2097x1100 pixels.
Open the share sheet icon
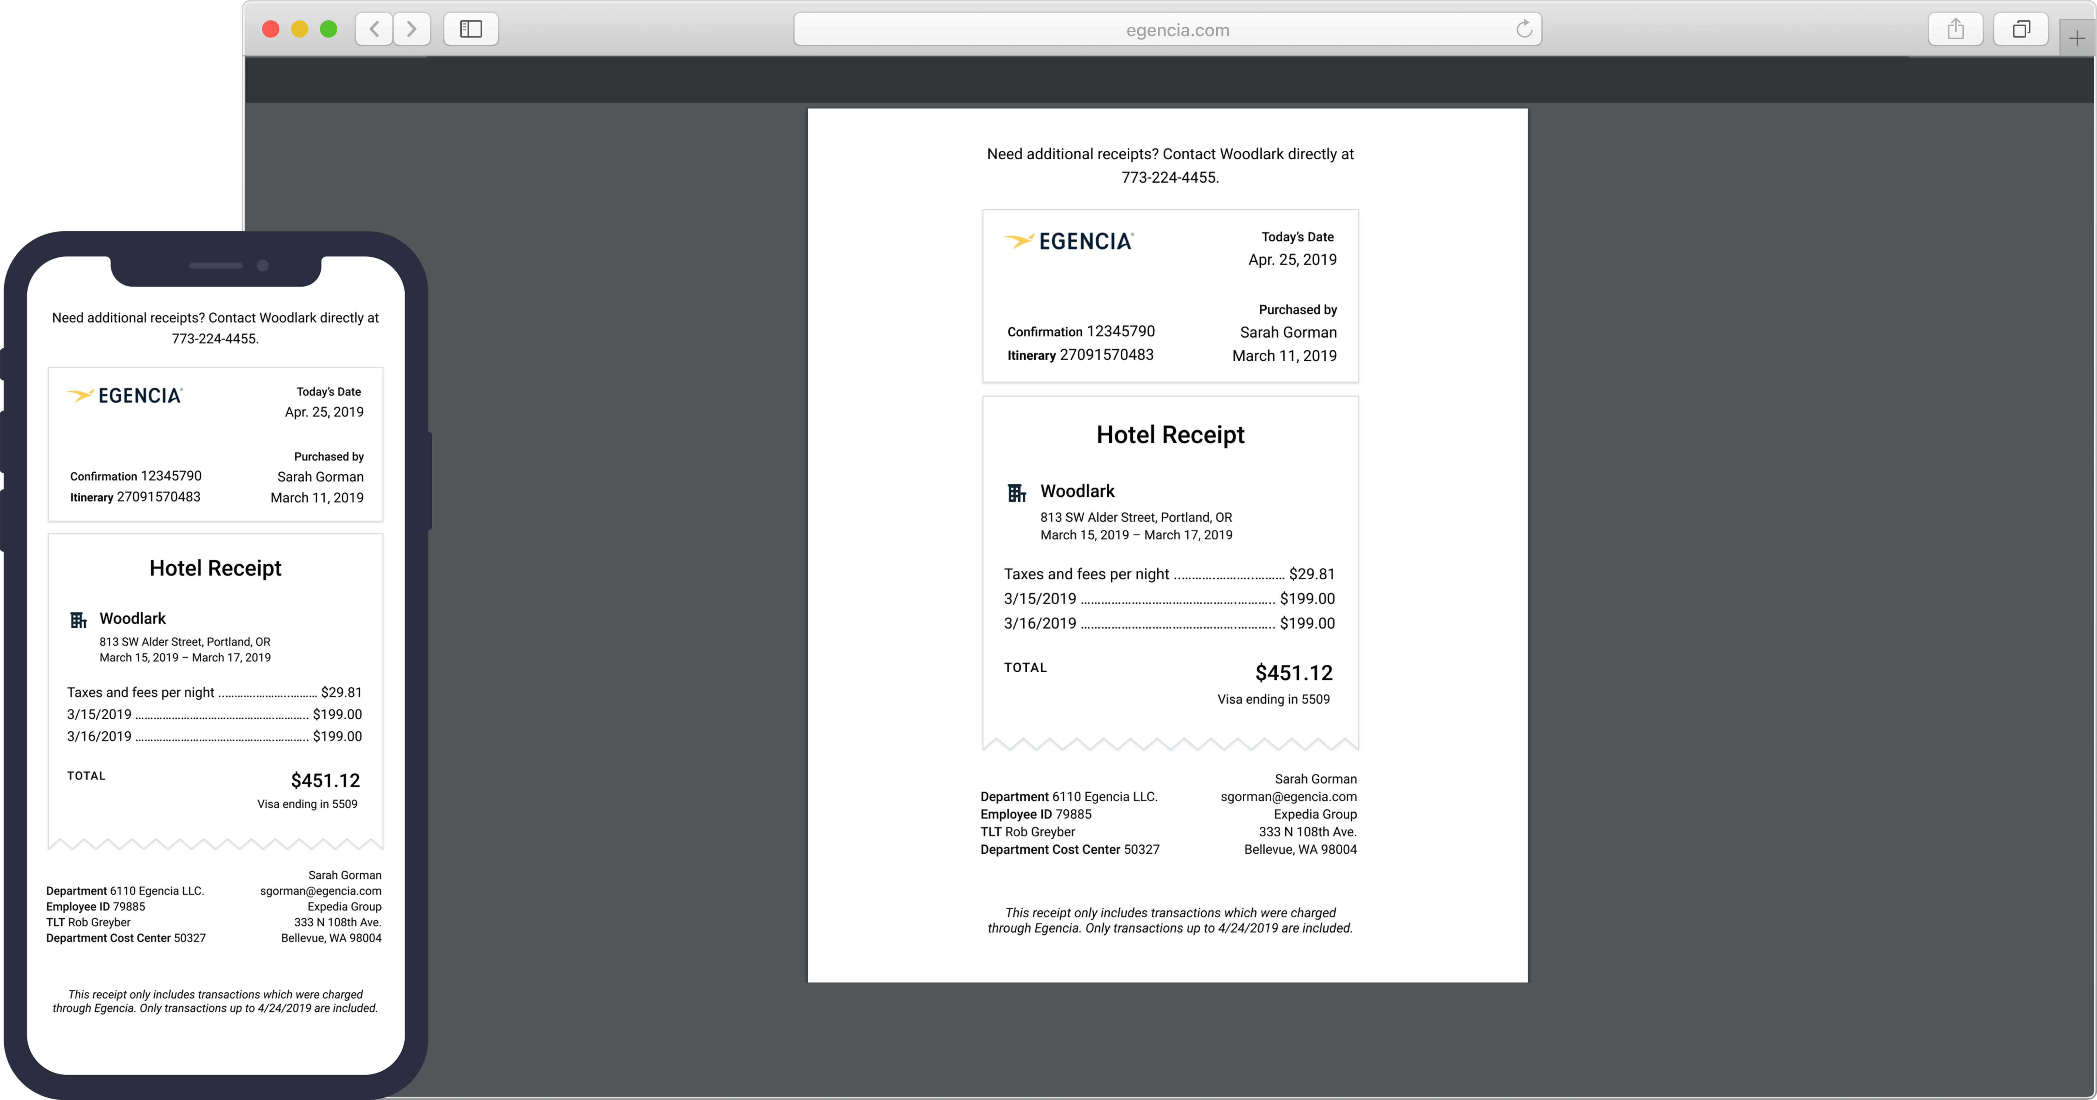click(x=1955, y=29)
